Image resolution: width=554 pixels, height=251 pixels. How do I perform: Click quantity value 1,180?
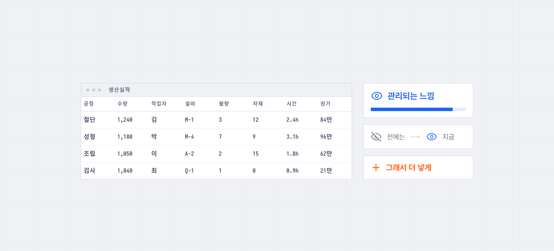click(x=125, y=137)
